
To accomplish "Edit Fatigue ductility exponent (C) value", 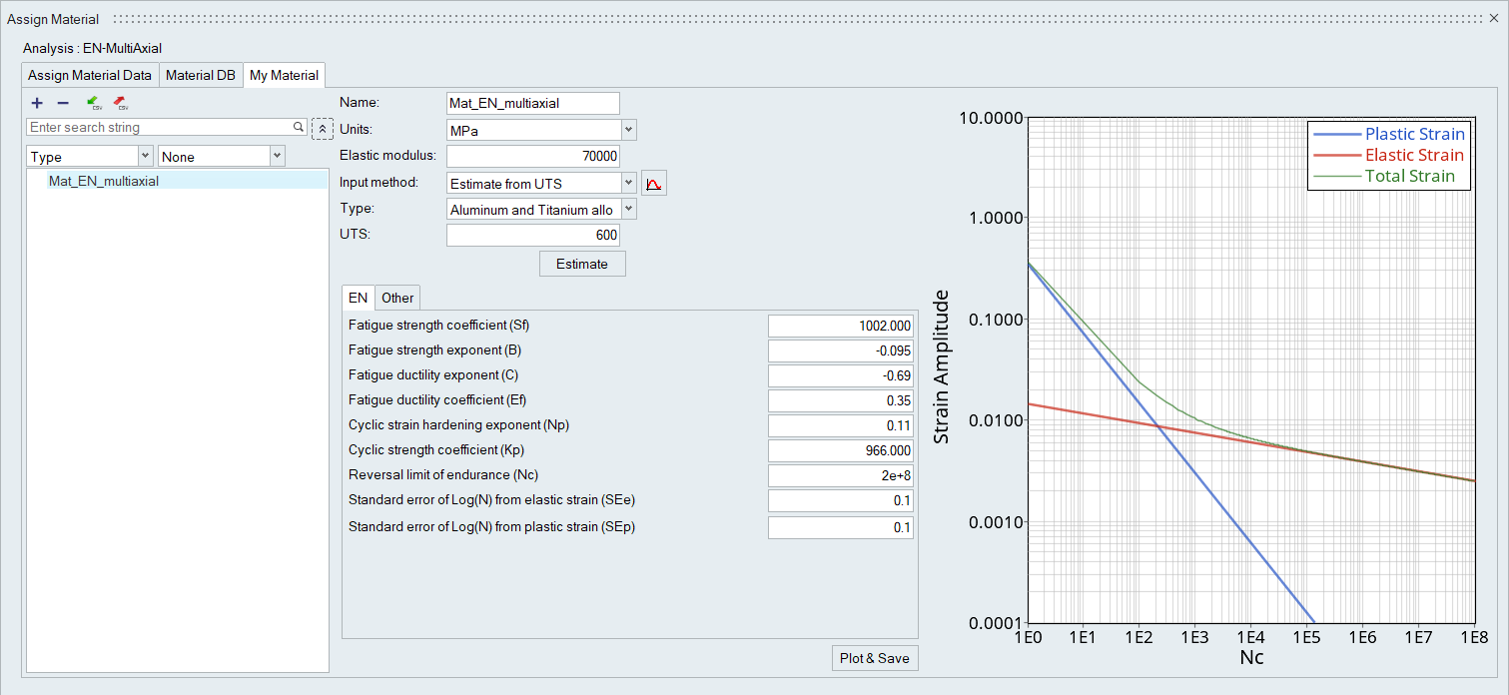I will coord(841,375).
